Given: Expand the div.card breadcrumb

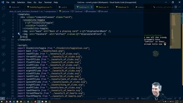Looking at the screenshot, I should pyautogui.click(x=103, y=11).
